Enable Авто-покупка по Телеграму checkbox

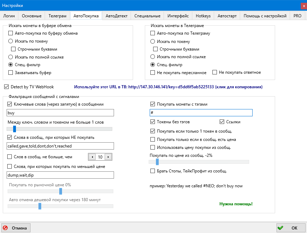tap(153, 34)
